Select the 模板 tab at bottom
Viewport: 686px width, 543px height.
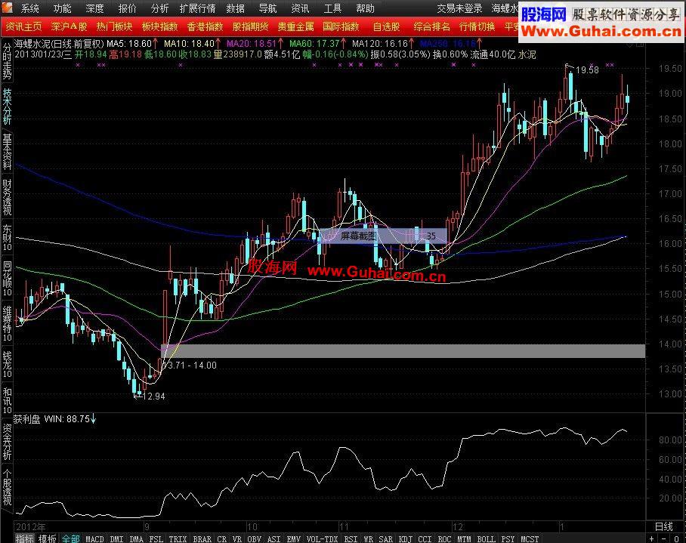48,538
